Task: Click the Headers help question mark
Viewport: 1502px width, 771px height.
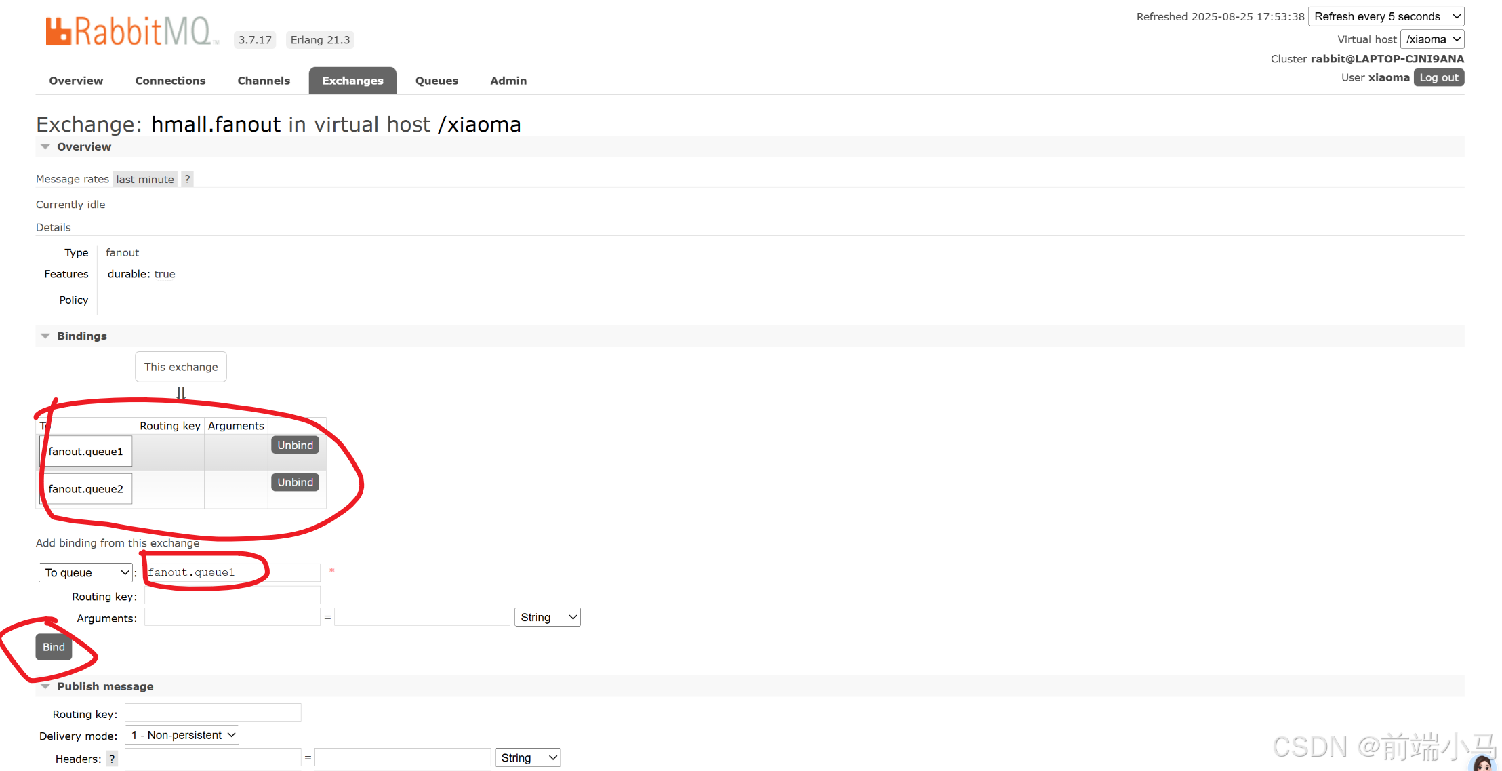Action: click(112, 759)
